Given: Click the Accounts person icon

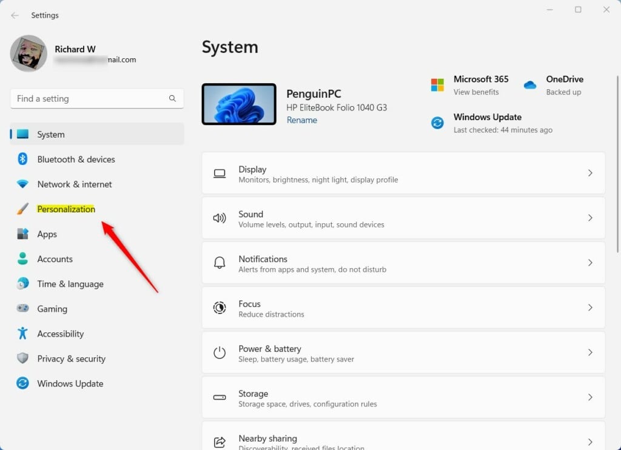Looking at the screenshot, I should pyautogui.click(x=22, y=259).
